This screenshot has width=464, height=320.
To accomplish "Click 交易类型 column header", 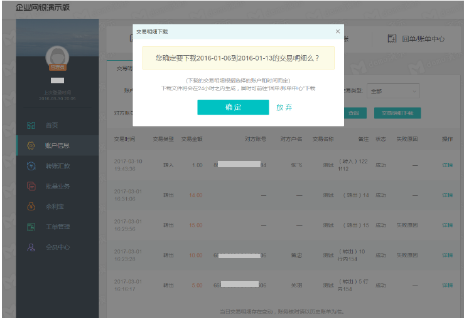I will [x=163, y=139].
